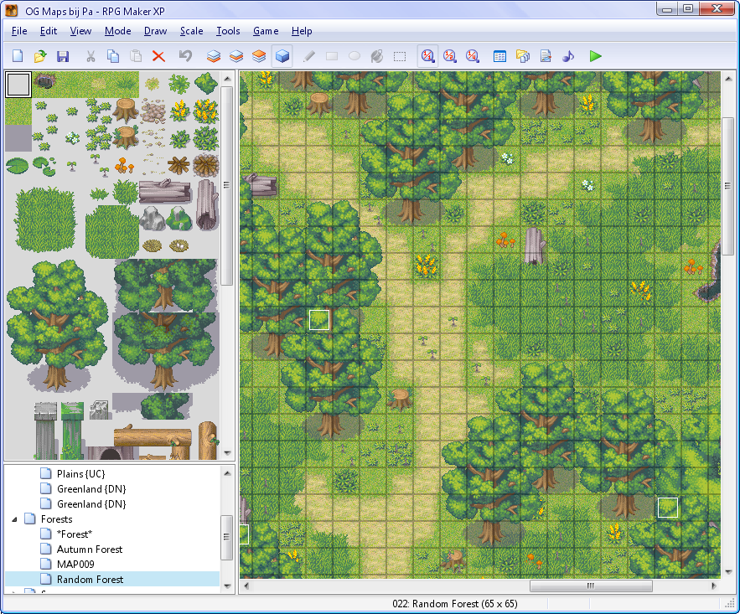Open the Help menu
This screenshot has height=614, width=740.
tap(302, 31)
